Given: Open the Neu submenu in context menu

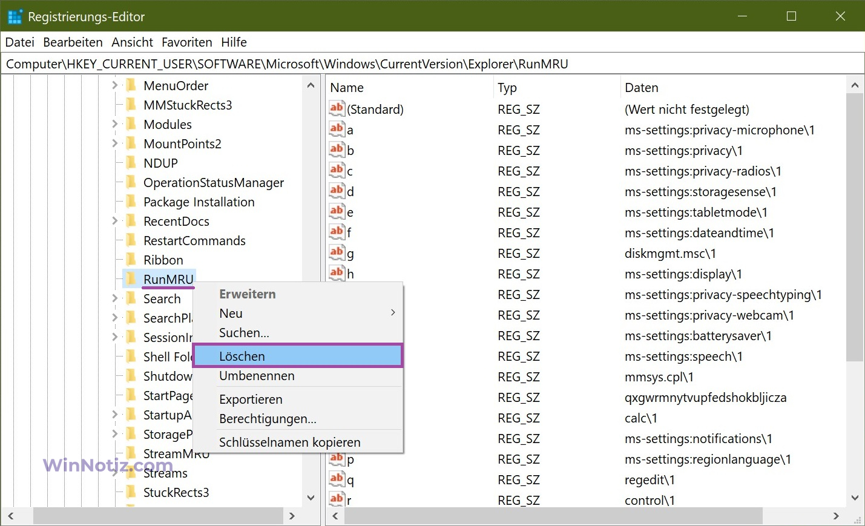Looking at the screenshot, I should 298,313.
